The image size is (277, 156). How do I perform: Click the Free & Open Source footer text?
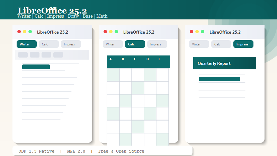[x=121, y=151]
